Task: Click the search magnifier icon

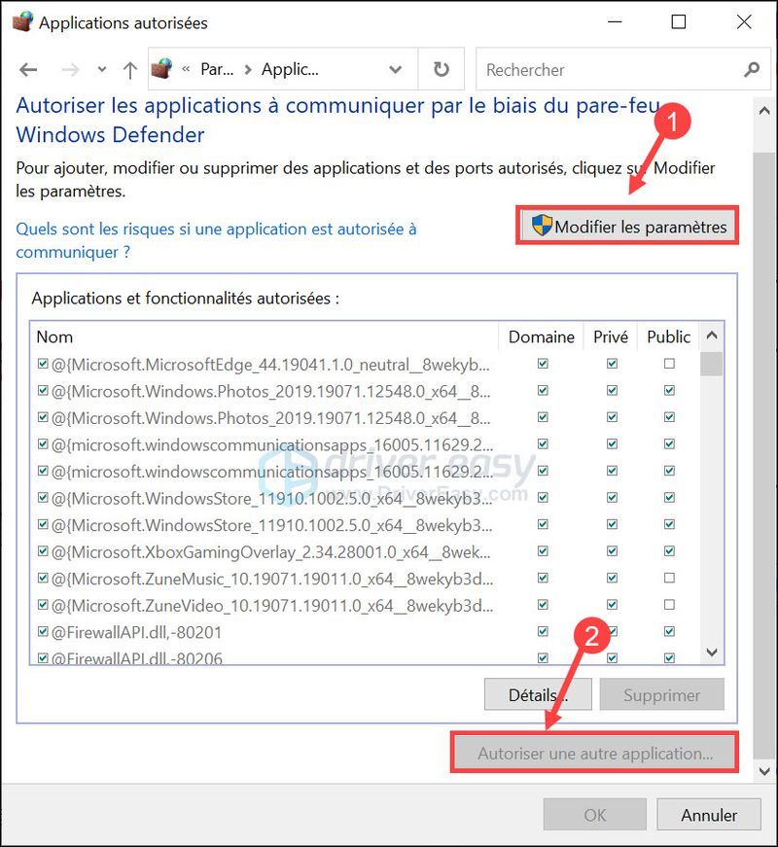Action: coord(752,69)
